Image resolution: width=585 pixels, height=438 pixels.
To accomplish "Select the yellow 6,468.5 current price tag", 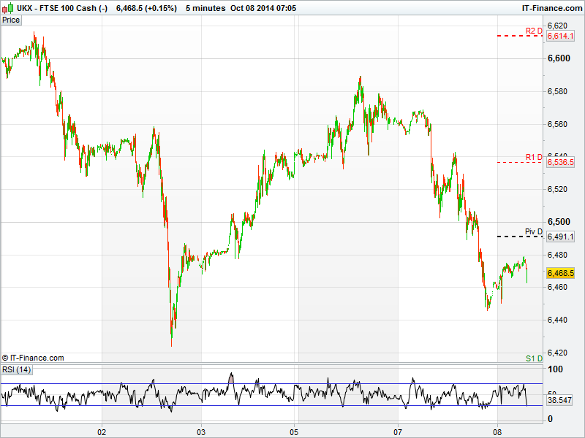I will click(560, 273).
